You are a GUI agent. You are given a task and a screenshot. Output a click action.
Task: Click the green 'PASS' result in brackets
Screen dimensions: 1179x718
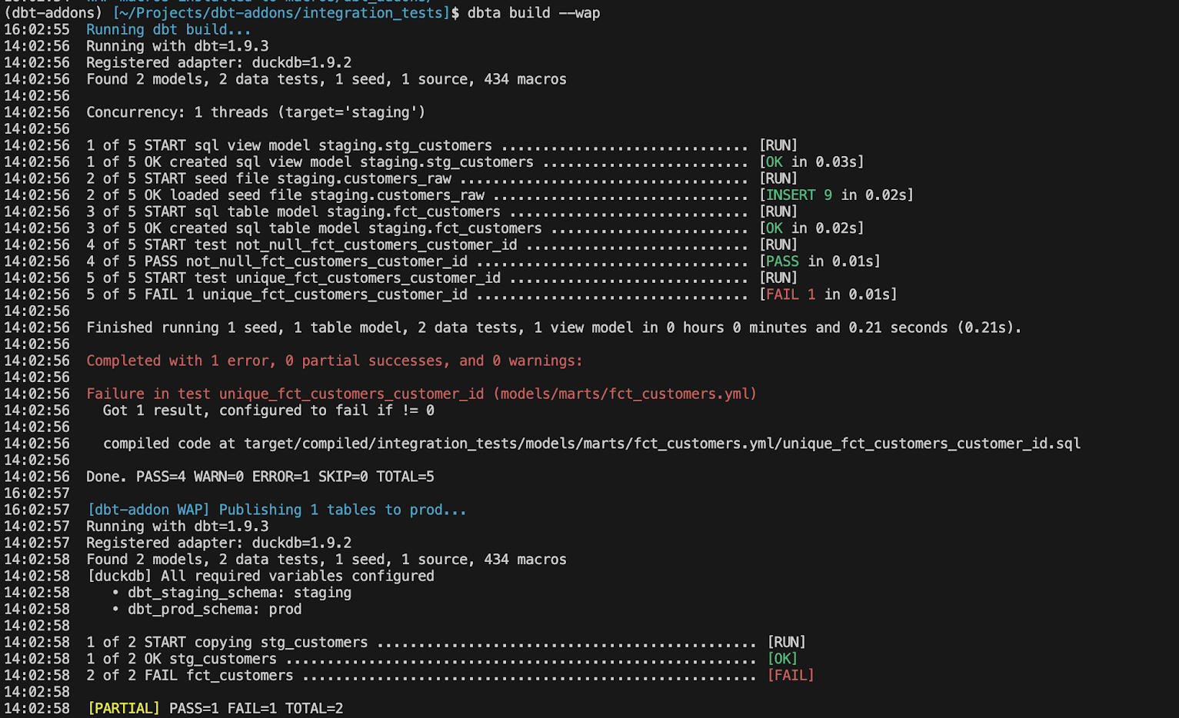point(782,261)
